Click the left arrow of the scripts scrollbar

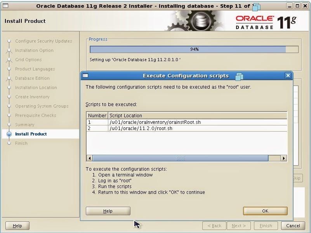pos(90,158)
